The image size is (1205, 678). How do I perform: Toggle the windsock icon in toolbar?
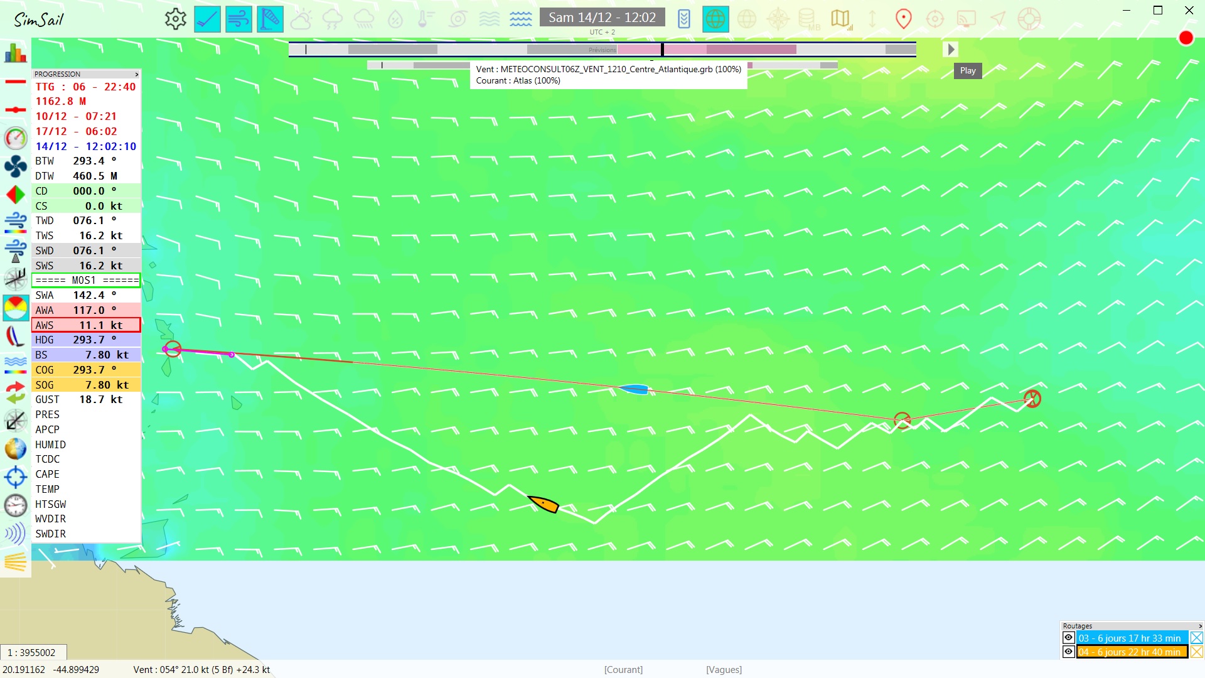pyautogui.click(x=270, y=19)
